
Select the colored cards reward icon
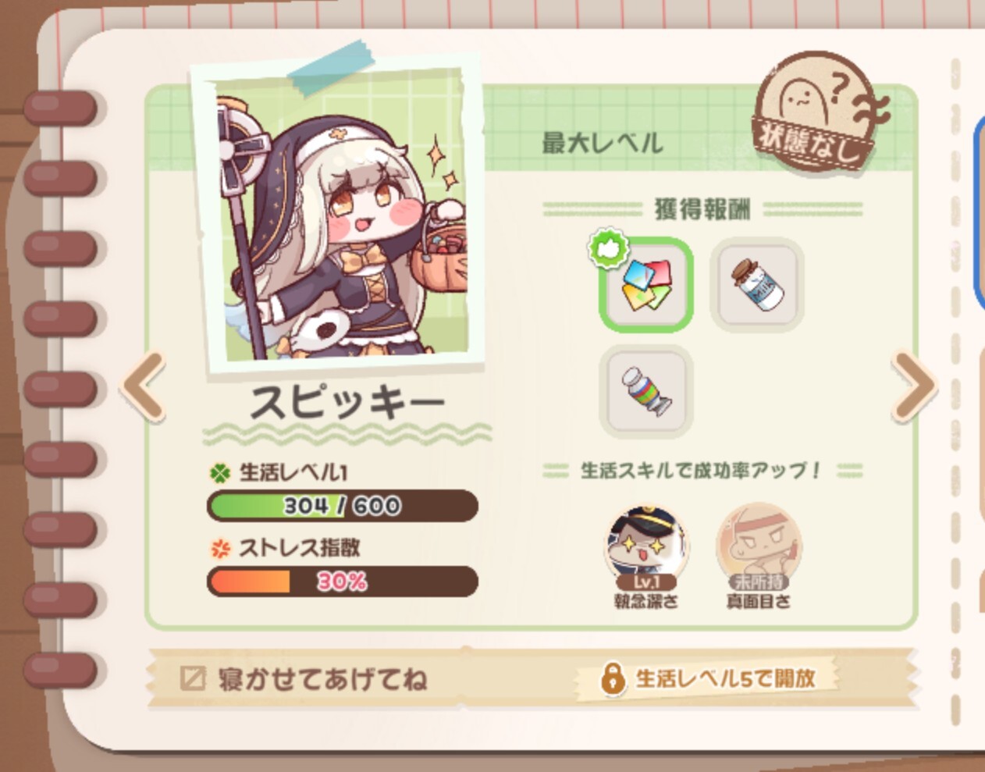646,284
